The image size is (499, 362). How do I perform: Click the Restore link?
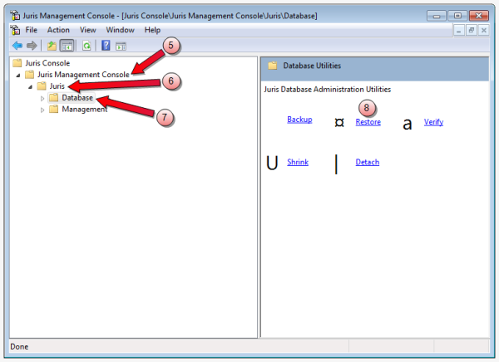tap(368, 122)
